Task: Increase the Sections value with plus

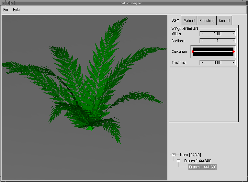Action: (233, 41)
